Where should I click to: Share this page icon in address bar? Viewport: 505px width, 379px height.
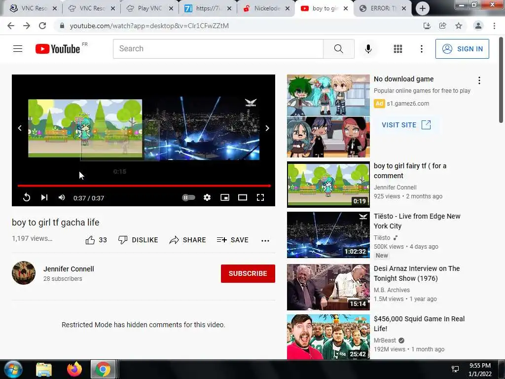442,26
